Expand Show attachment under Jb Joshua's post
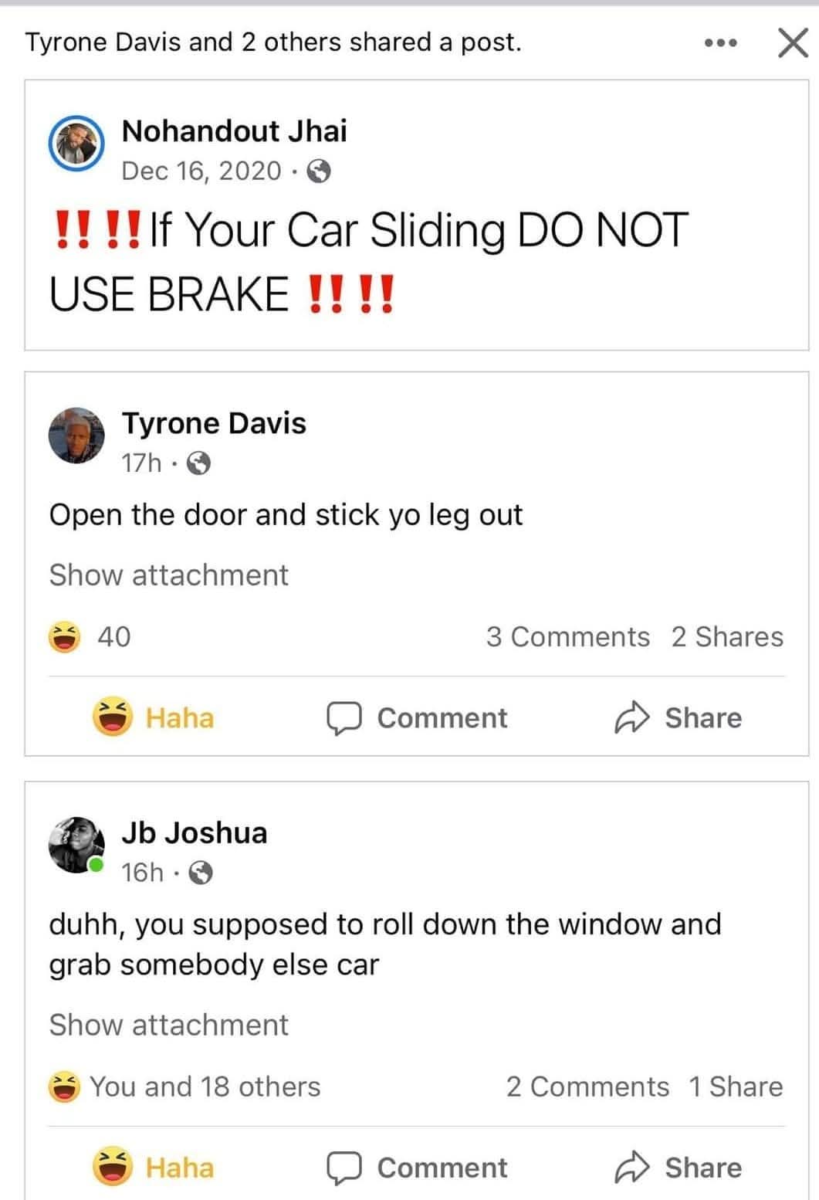The height and width of the screenshot is (1200, 819). (x=168, y=1025)
